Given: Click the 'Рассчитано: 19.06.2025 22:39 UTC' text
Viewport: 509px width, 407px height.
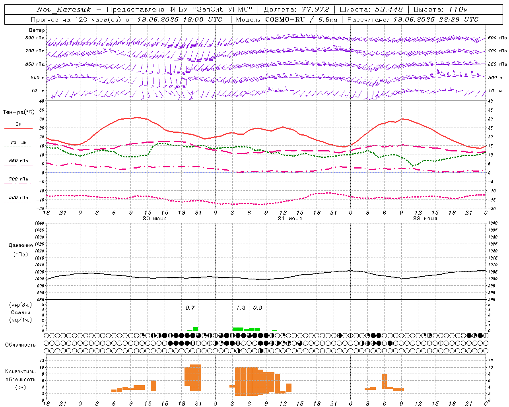Looking at the screenshot, I should 413,19.
